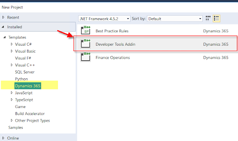
Task: Select Visual C# in templates tree
Action: (23, 44)
